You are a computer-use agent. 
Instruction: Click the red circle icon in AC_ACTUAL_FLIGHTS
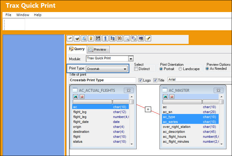coord(82,96)
